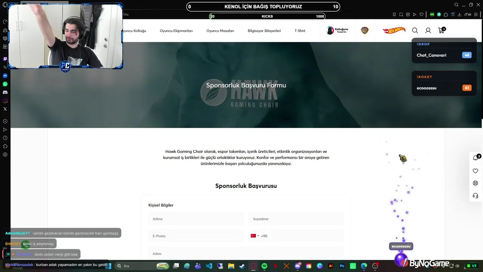The width and height of the screenshot is (483, 272).
Task: Open Steam from the taskbar
Action: (x=242, y=266)
